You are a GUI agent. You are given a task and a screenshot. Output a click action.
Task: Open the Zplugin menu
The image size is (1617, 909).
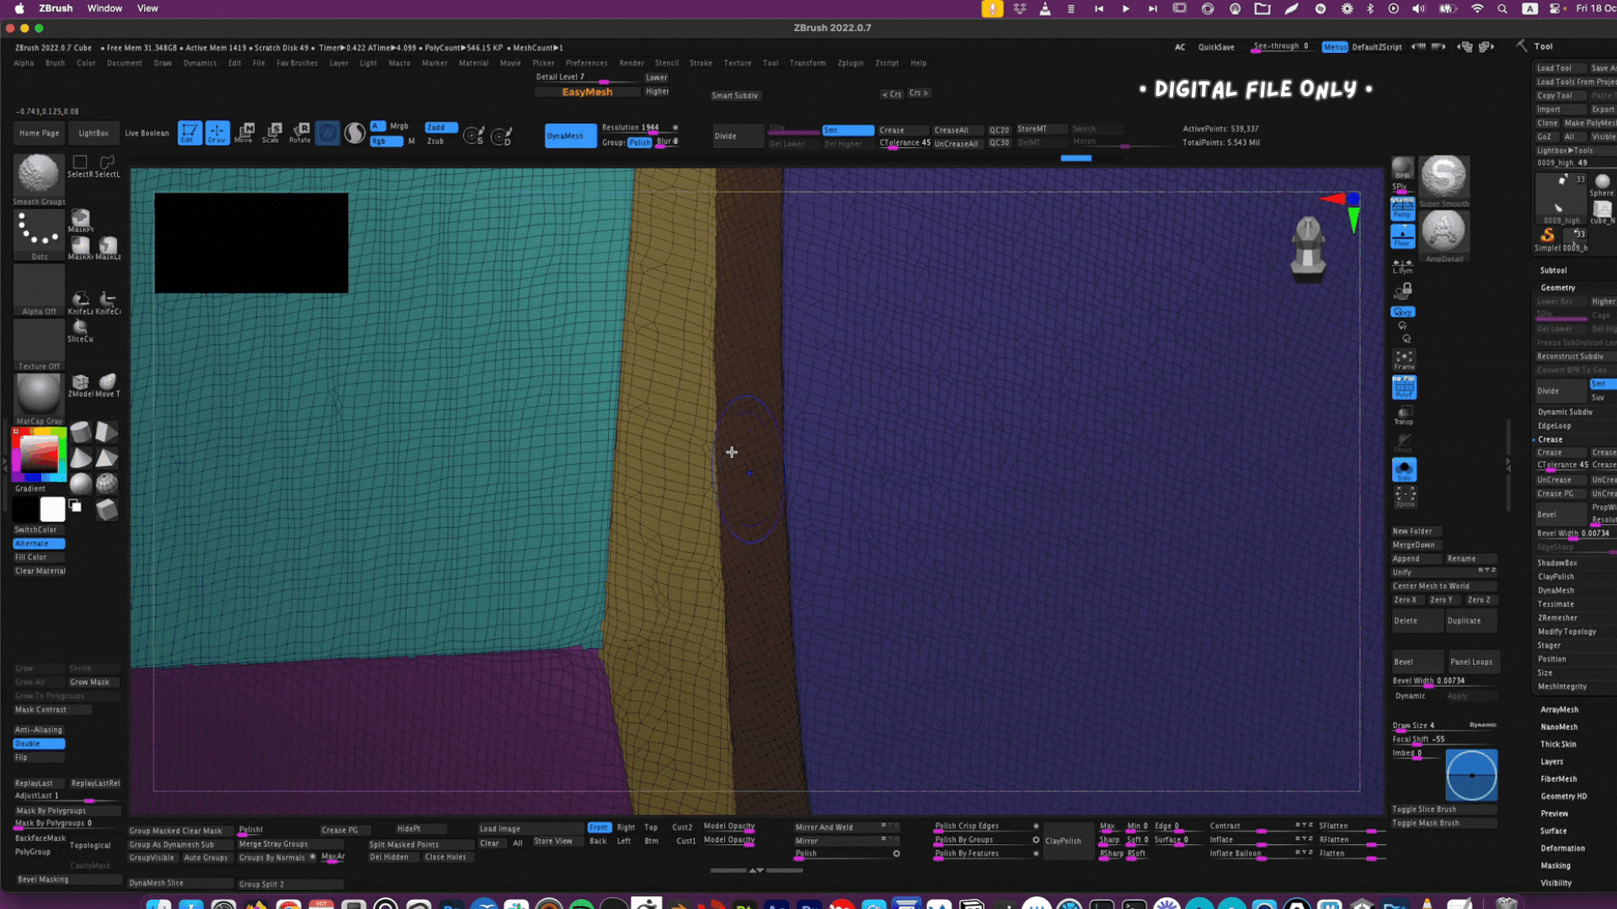pos(850,63)
